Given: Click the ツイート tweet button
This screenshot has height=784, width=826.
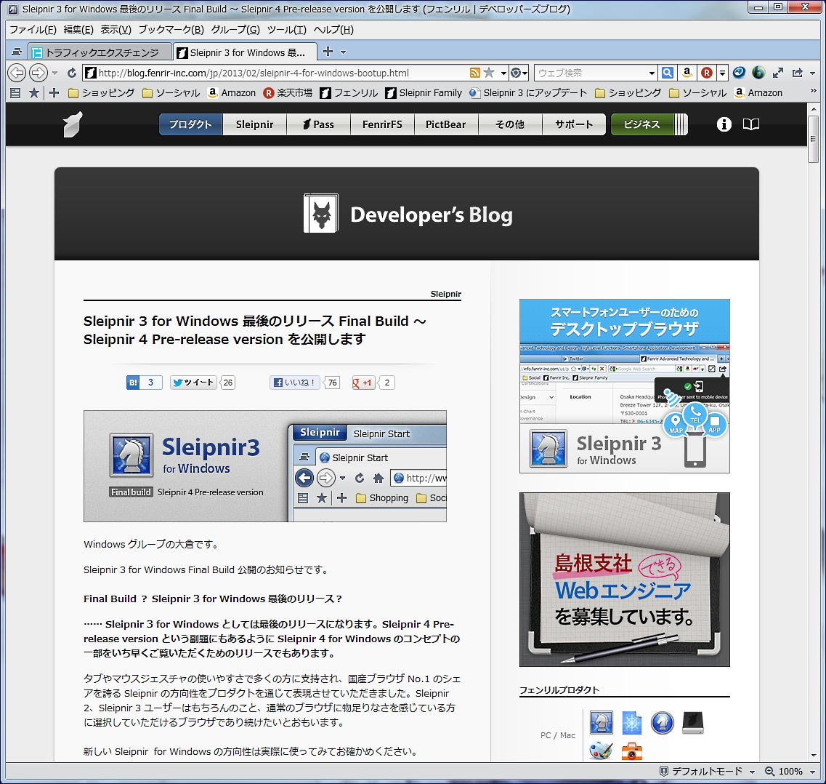Looking at the screenshot, I should coord(193,383).
